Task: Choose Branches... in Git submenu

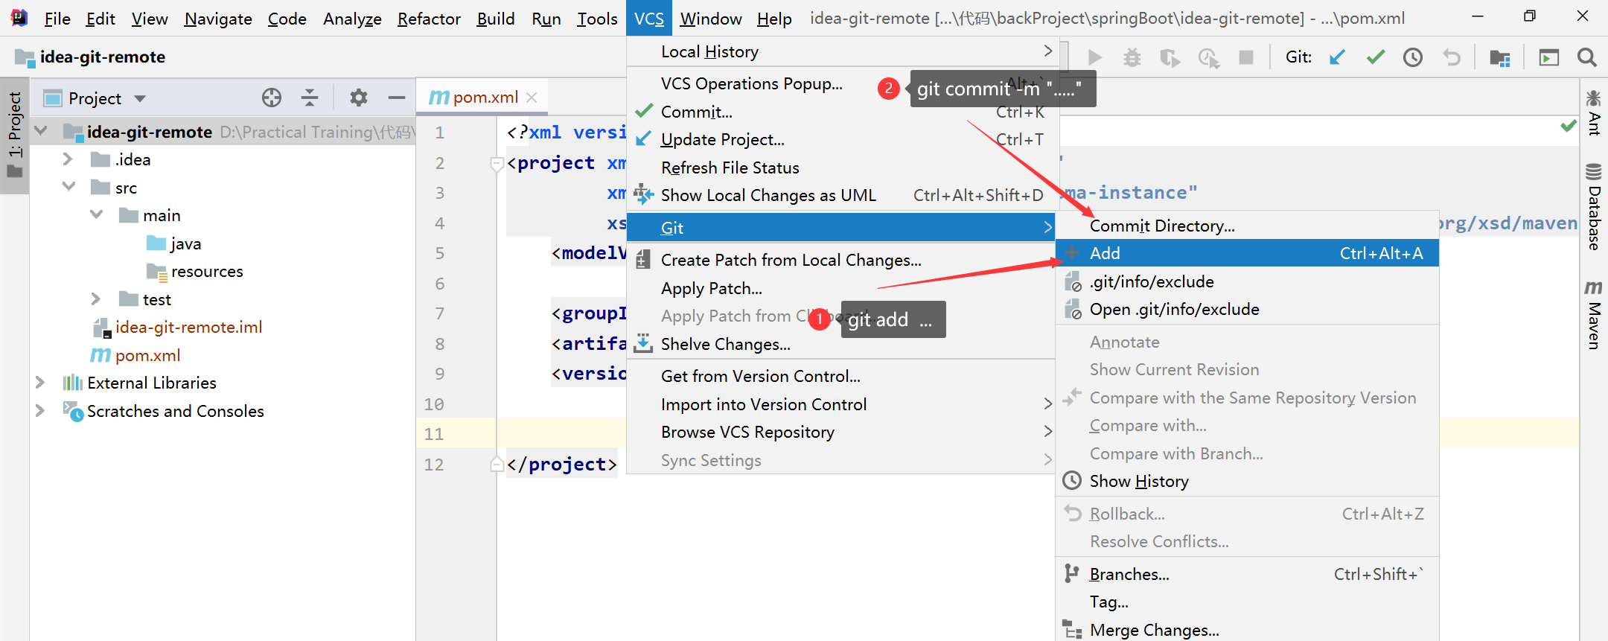Action: (1248, 574)
